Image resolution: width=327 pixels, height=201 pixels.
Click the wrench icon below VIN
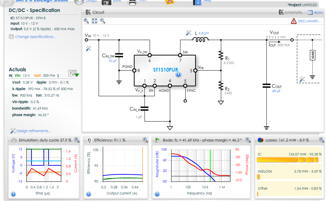coord(88,49)
